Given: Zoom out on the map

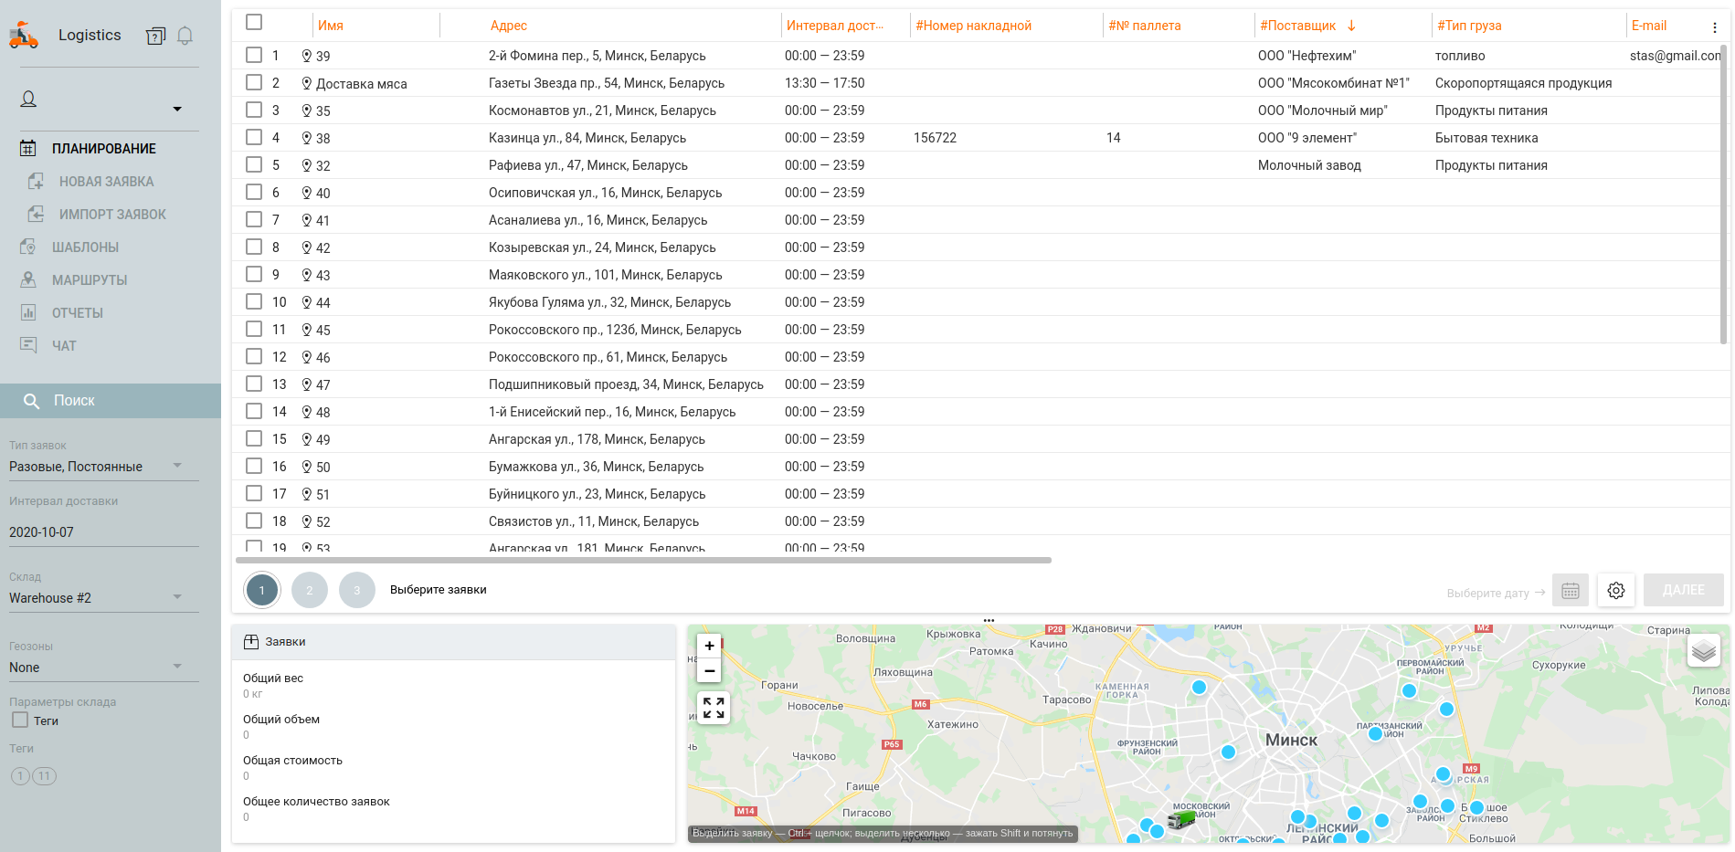Looking at the screenshot, I should [709, 670].
